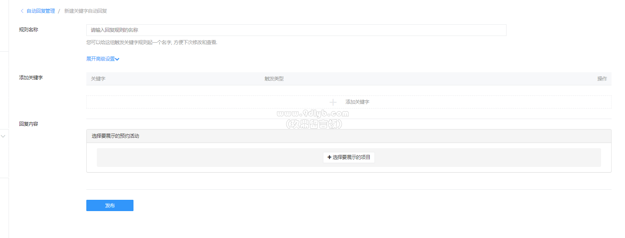Click the chevron next to 展开高级设置

[x=117, y=59]
